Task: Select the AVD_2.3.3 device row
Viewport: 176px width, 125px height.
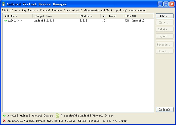Action: pyautogui.click(x=78, y=20)
